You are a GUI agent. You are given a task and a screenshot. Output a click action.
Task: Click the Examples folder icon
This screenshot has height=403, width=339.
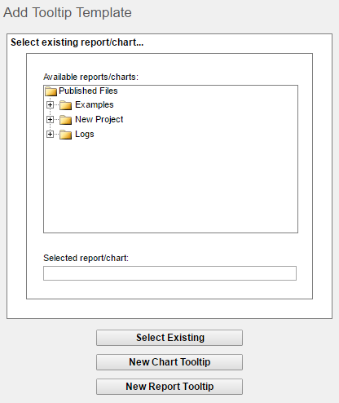pyautogui.click(x=65, y=105)
